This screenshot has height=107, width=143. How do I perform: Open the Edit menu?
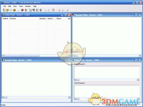pyautogui.click(x=9, y=6)
